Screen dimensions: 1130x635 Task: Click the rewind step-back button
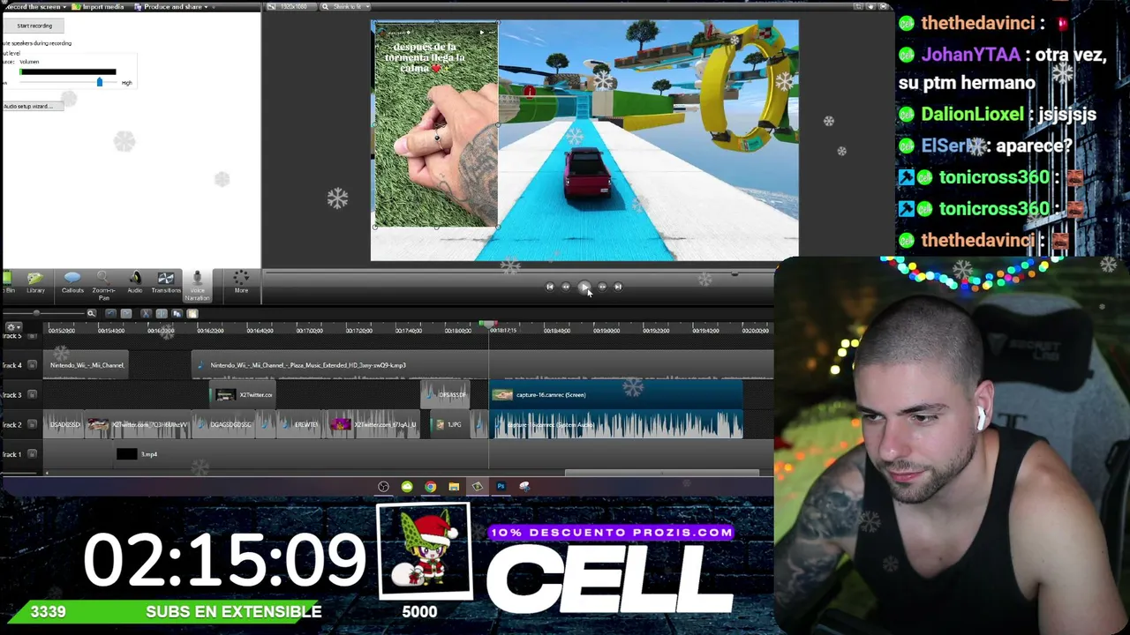[566, 287]
